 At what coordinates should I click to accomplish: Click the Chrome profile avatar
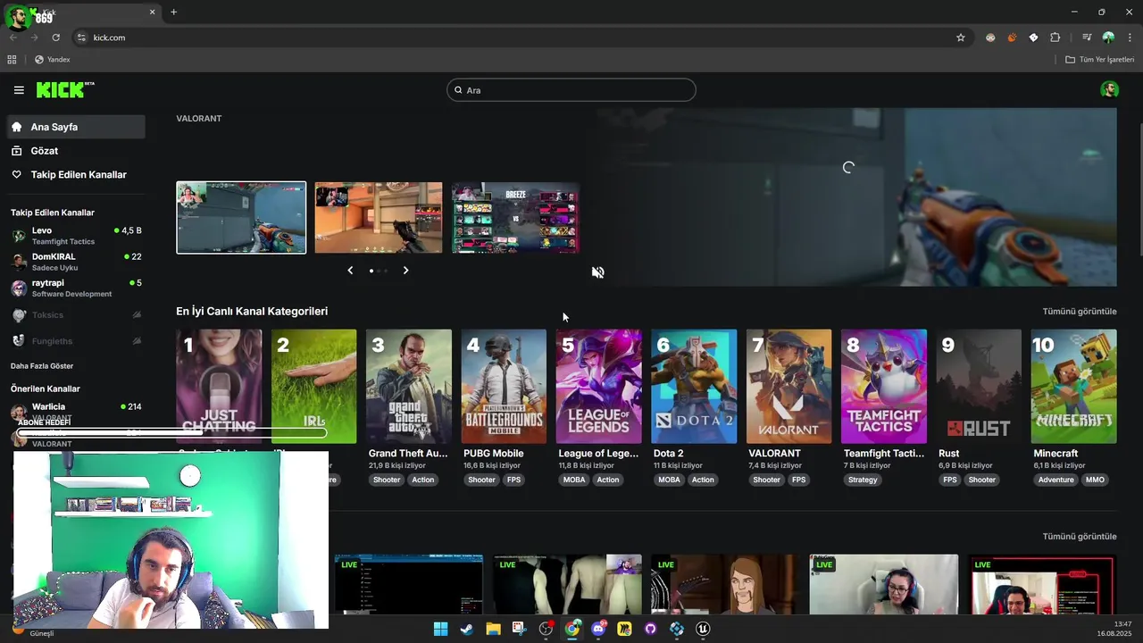point(1108,38)
